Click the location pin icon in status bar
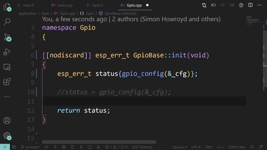 [x=55, y=147]
